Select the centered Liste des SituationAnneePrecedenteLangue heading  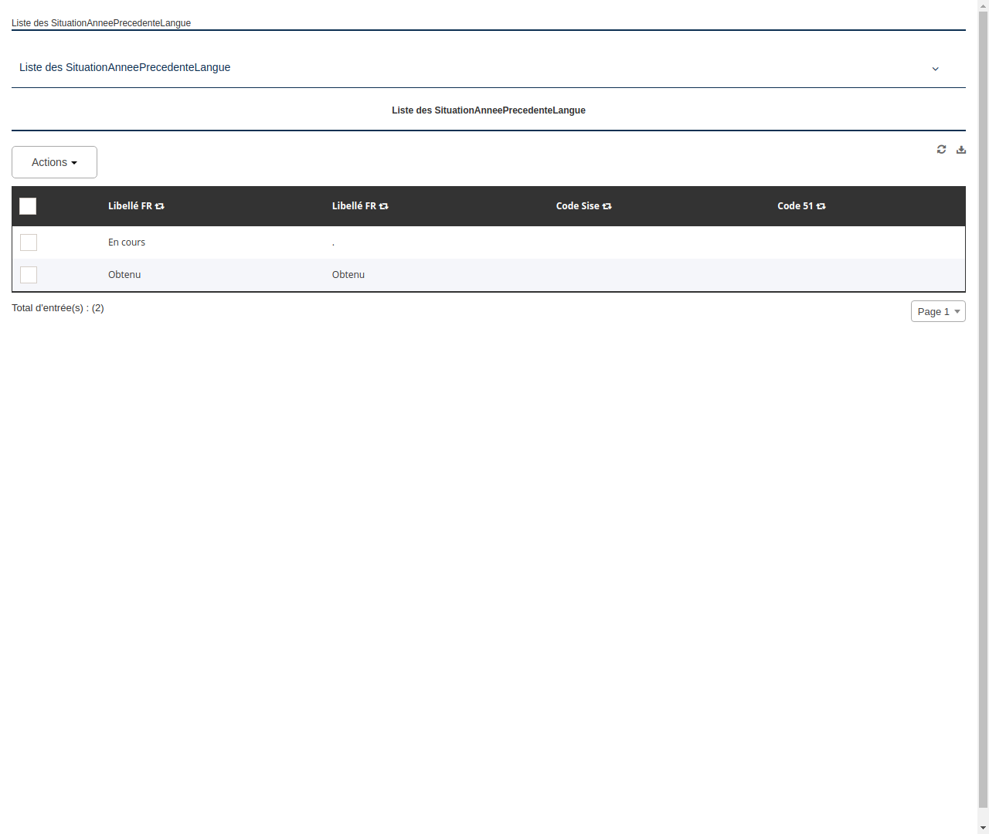[x=488, y=110]
